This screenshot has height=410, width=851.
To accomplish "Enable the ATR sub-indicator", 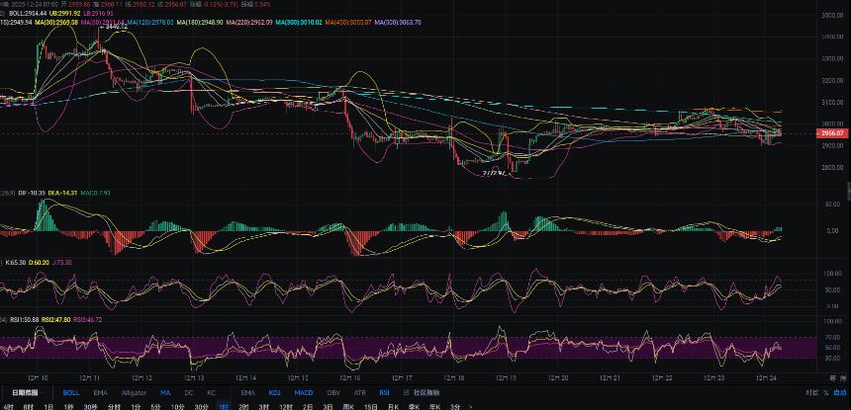I will coord(359,392).
